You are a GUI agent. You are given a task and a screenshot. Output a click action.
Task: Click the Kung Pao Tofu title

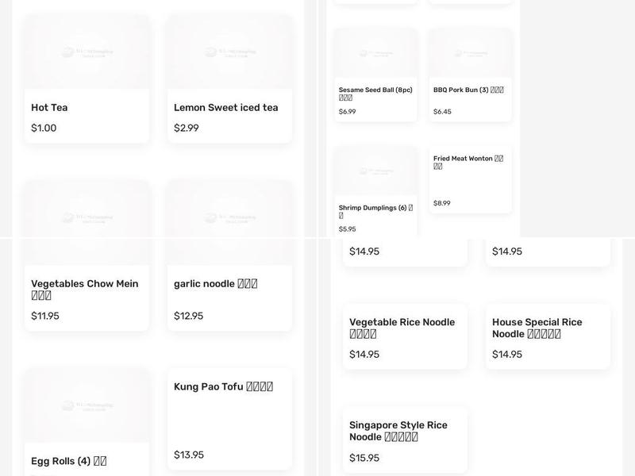coord(223,386)
